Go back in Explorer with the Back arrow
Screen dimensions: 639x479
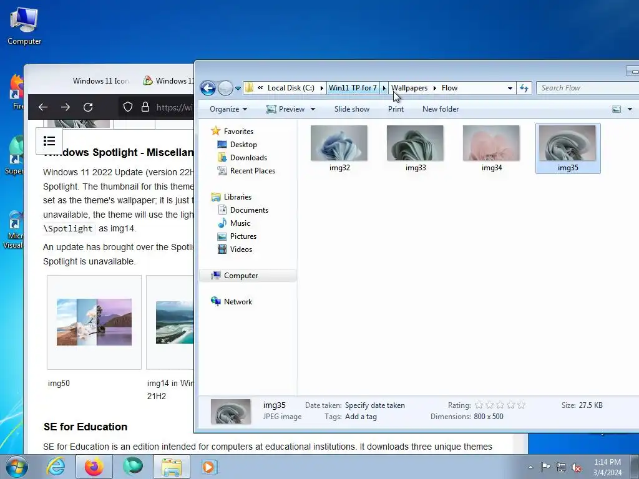point(208,88)
